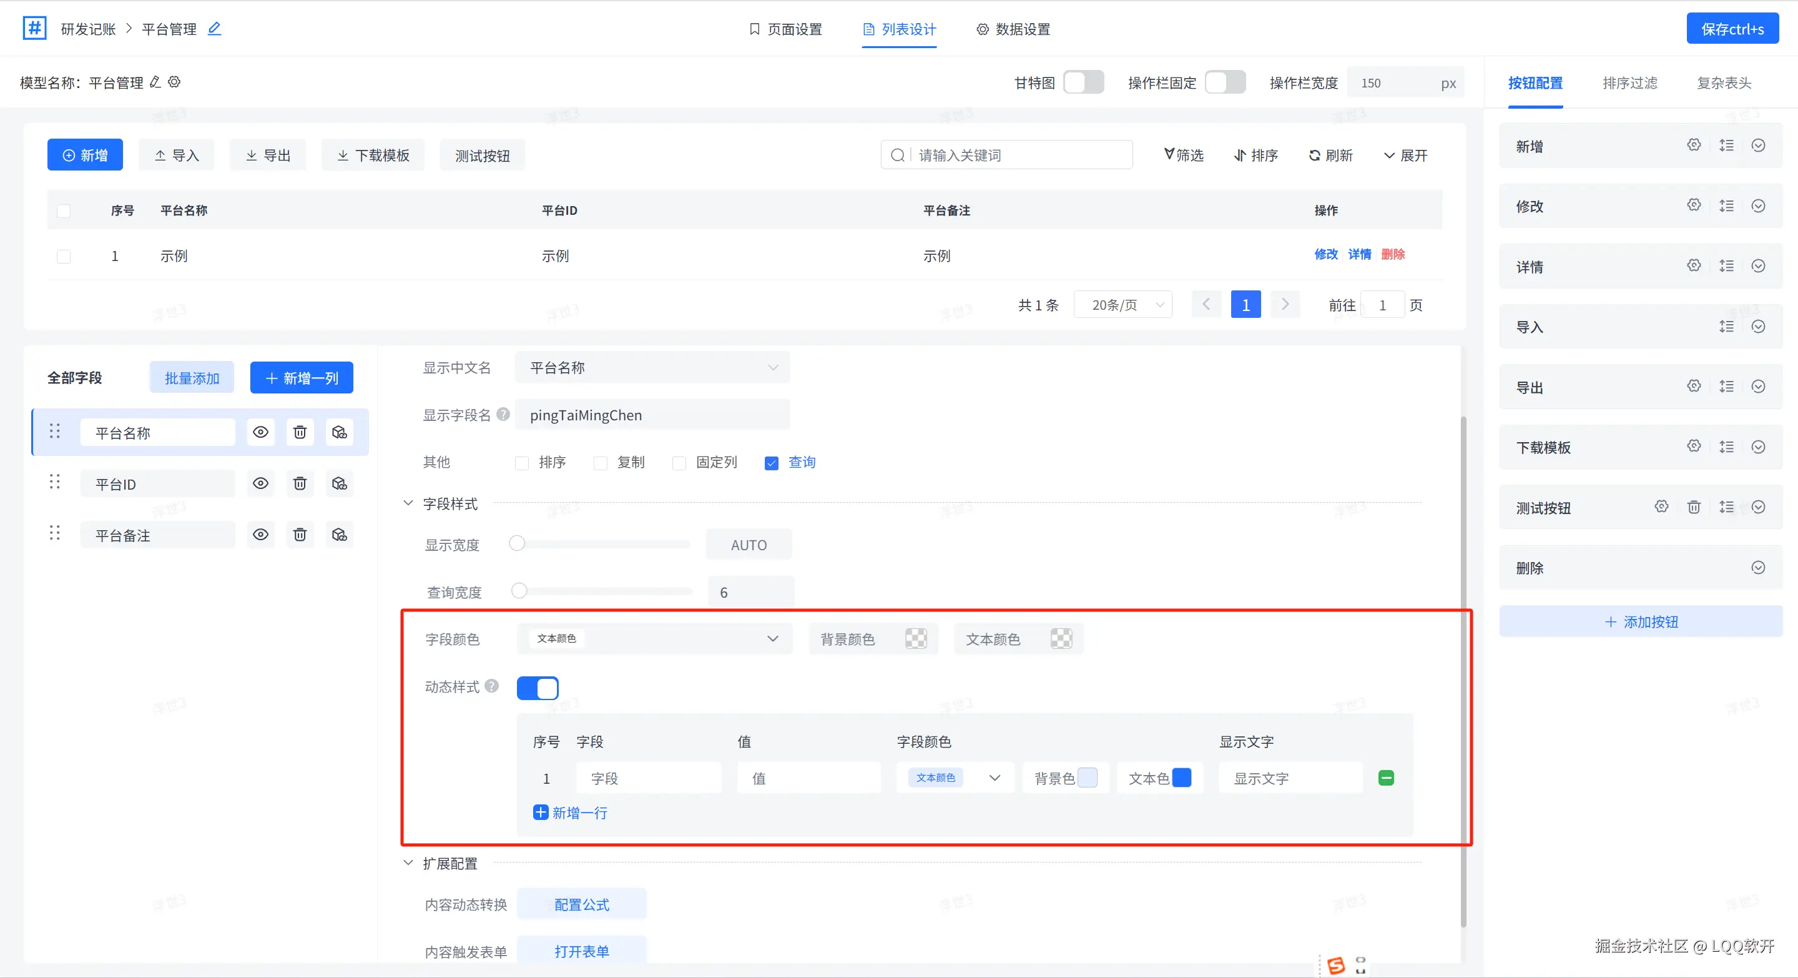The height and width of the screenshot is (978, 1798).
Task: Open the 排序过滤 tab
Action: click(1630, 83)
